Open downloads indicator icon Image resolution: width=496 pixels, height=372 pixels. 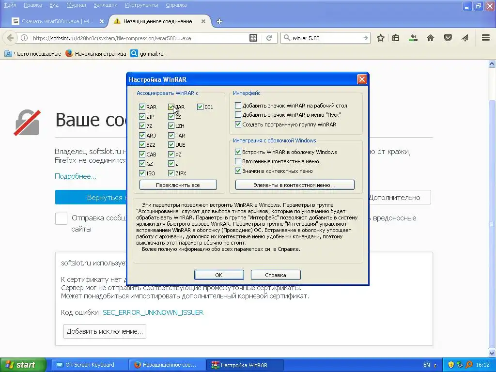click(413, 38)
